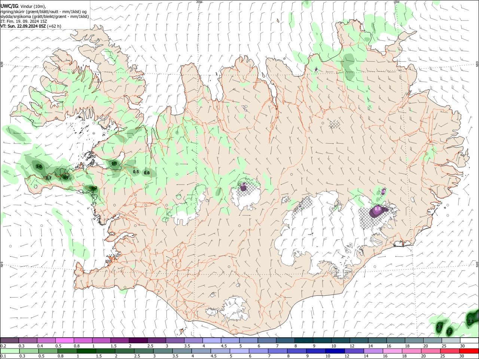Screen dimensions: 479x359
Task: Click the initial time line 'IT: Fim. 19. 09. 2024 15Z'
Action: (24, 21)
